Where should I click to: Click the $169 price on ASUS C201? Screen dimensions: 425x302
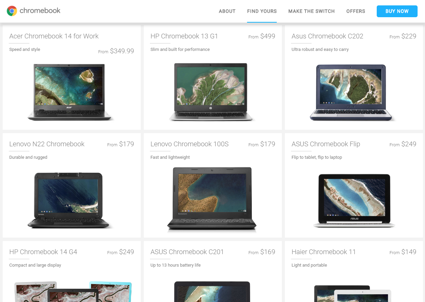(x=268, y=252)
